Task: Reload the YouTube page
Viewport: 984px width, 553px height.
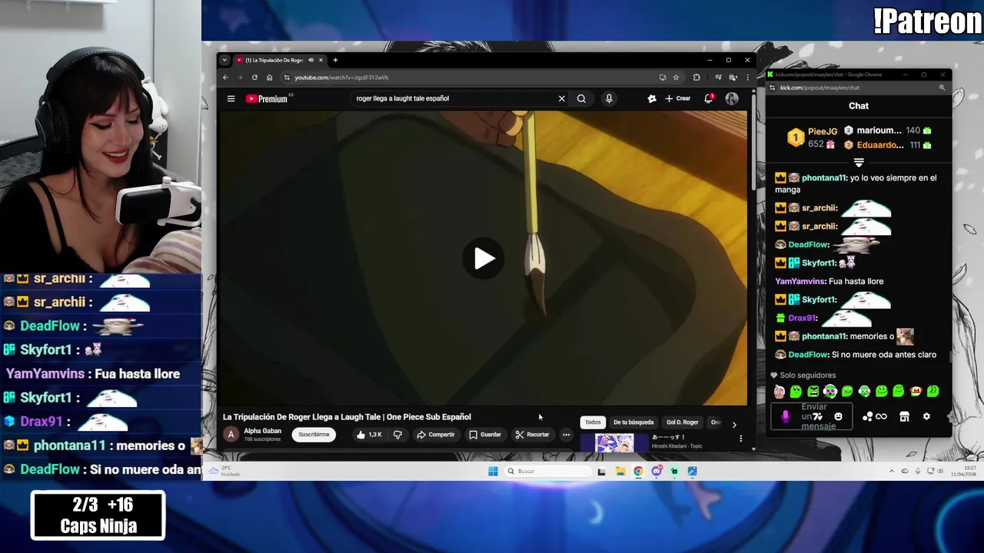Action: coord(254,78)
